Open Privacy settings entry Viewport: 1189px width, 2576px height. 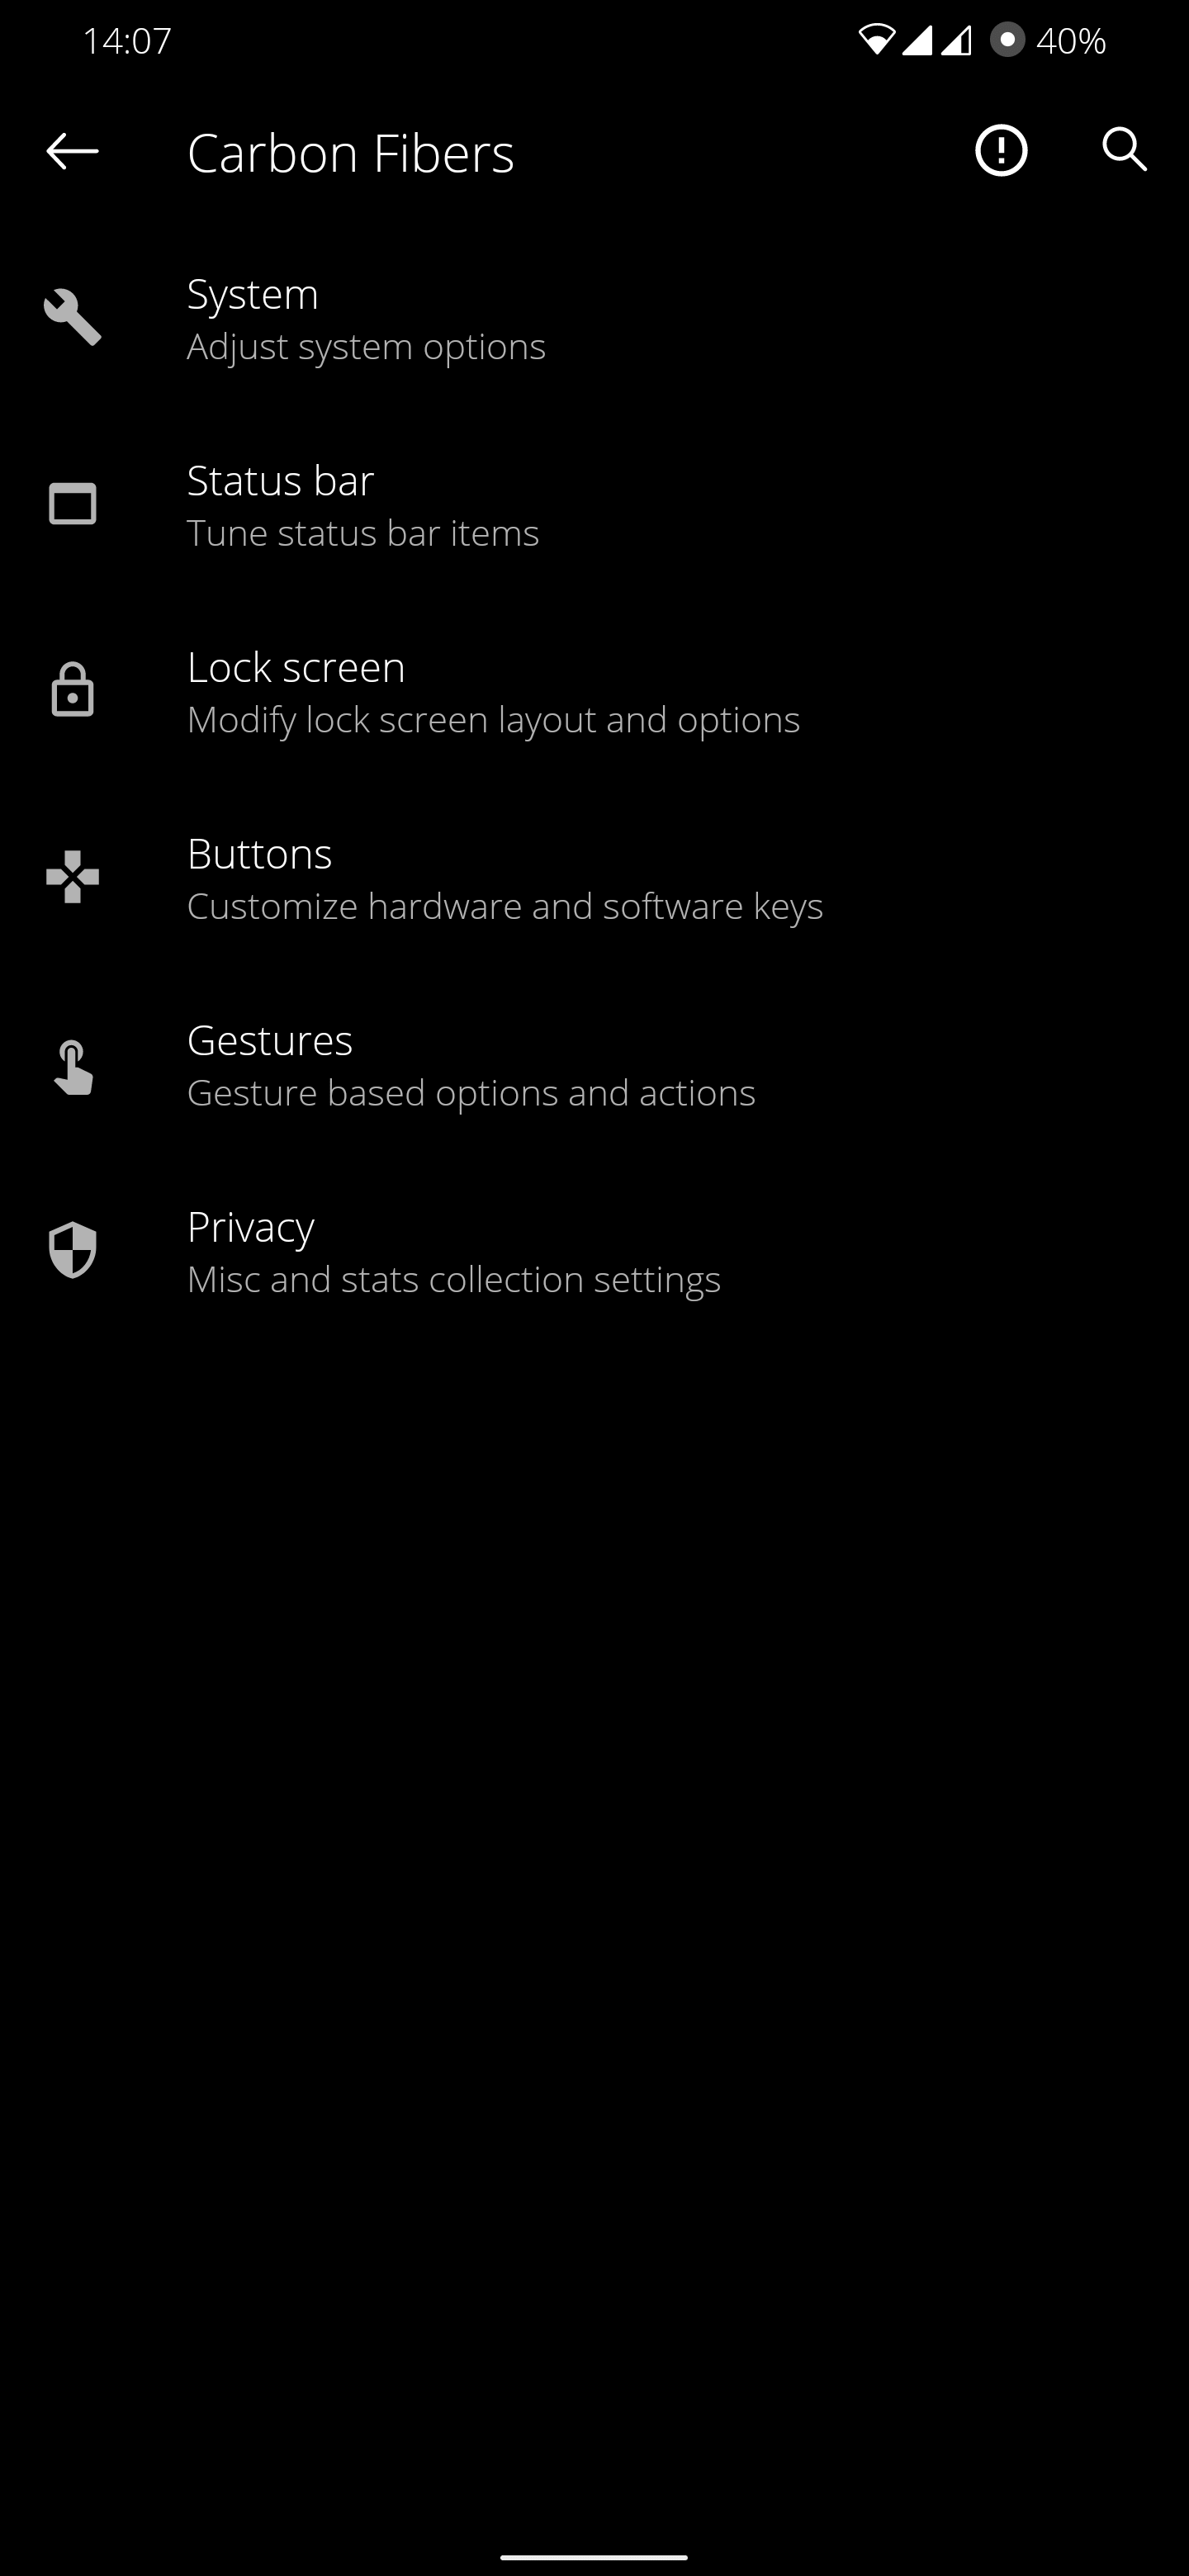(594, 1251)
